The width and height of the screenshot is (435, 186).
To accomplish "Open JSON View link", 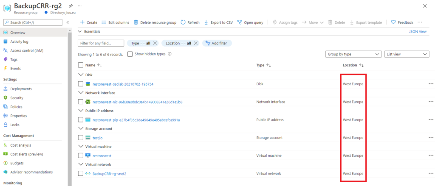I will click(418, 31).
